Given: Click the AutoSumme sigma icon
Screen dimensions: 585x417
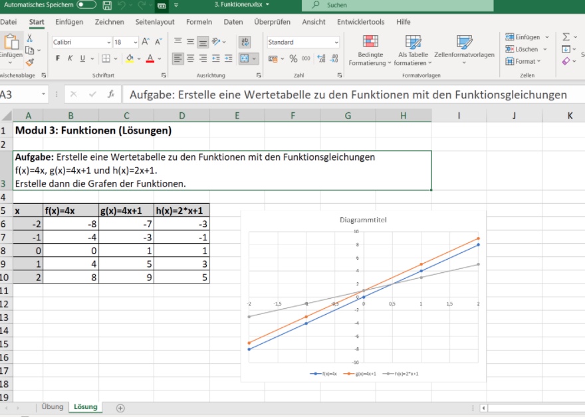Looking at the screenshot, I should click(565, 37).
